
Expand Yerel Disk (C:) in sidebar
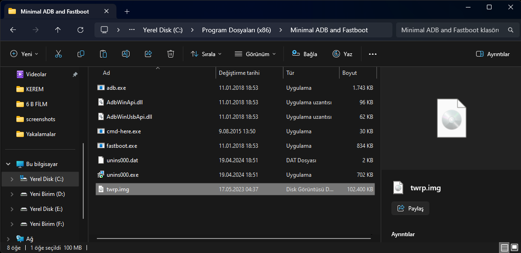(12, 179)
